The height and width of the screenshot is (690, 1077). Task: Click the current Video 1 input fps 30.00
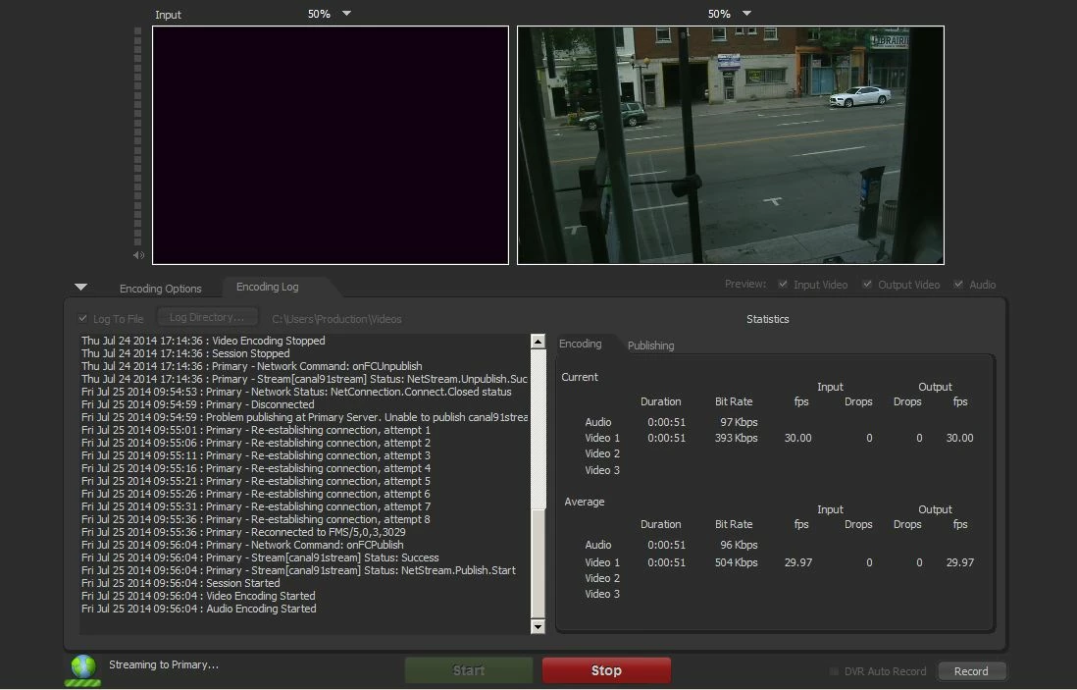tap(798, 438)
